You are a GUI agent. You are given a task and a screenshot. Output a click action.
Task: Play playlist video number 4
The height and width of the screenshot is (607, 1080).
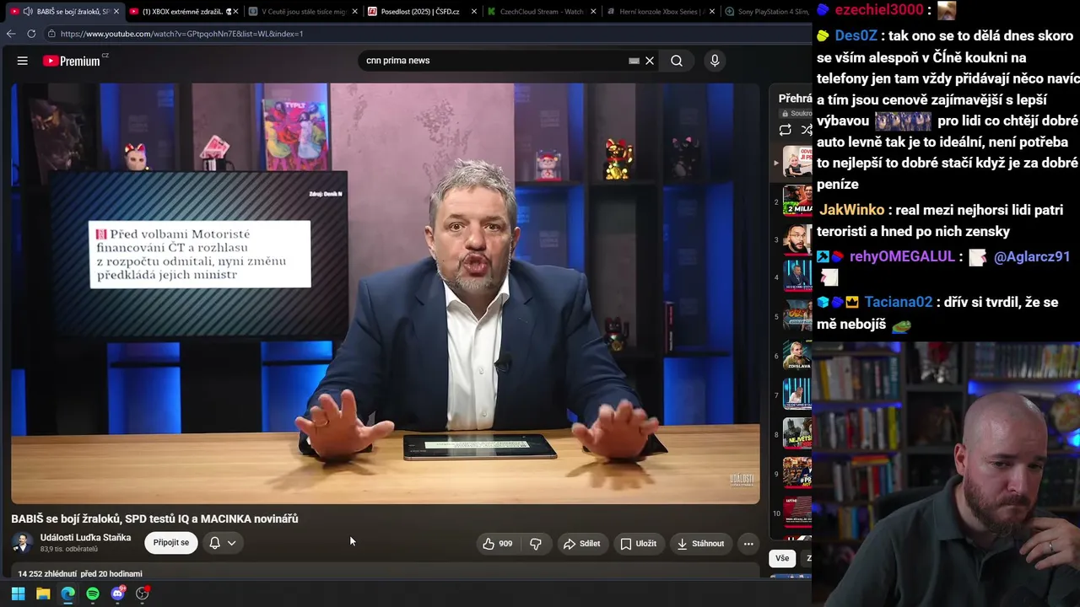click(x=796, y=277)
